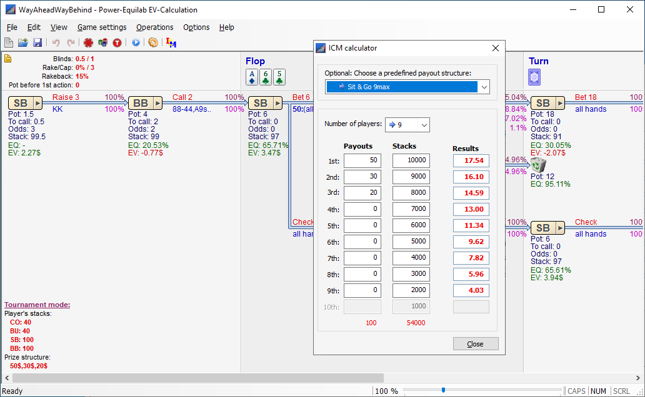Screen dimensions: 645x397
Task: Open the Game settings menu
Action: point(102,27)
